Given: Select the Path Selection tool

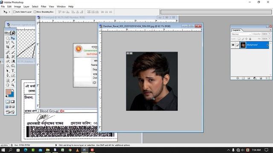Looking at the screenshot, I should pos(8,71).
